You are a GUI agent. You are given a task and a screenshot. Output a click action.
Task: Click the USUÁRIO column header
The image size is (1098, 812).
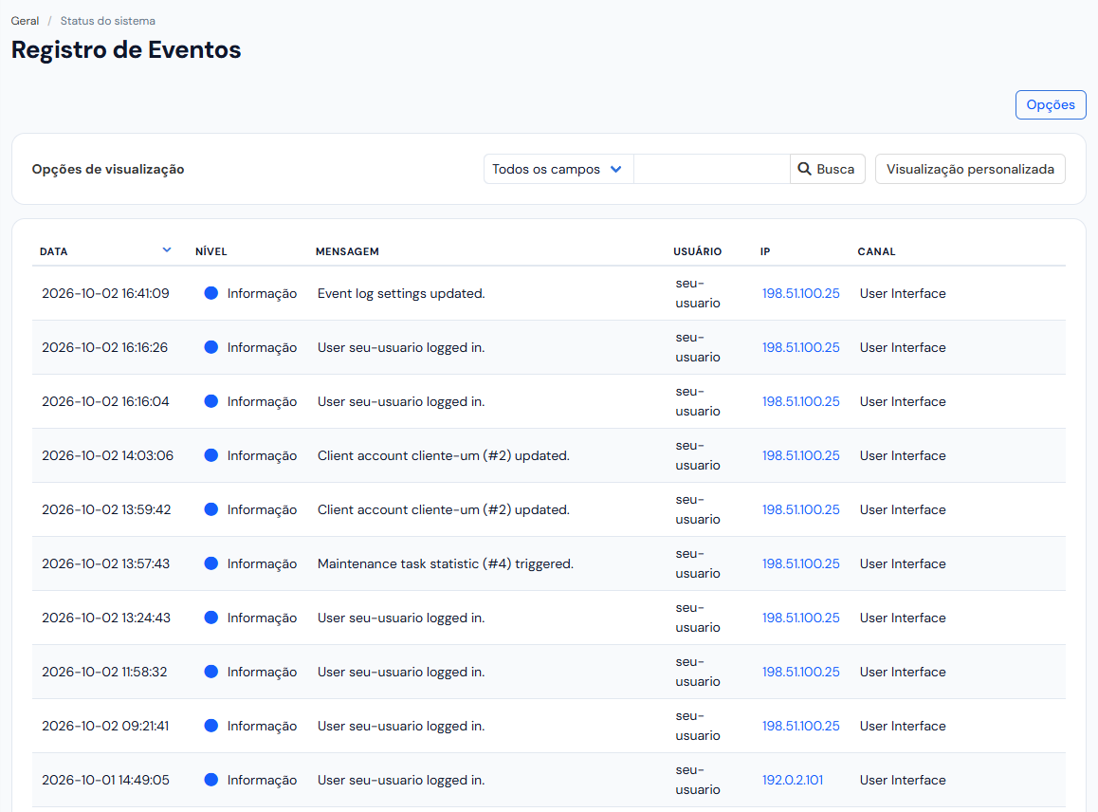pyautogui.click(x=698, y=251)
